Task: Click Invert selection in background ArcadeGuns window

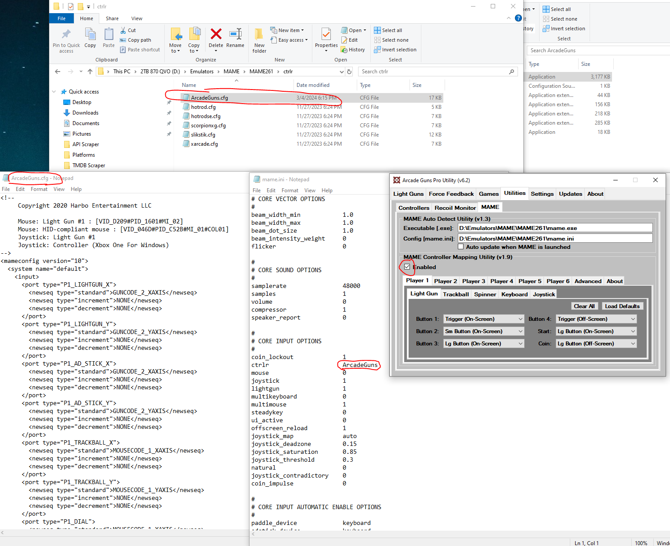Action: [564, 29]
